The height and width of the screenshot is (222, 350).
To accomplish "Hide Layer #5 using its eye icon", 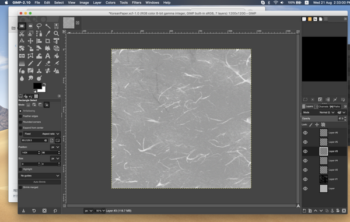I will click(305, 142).
